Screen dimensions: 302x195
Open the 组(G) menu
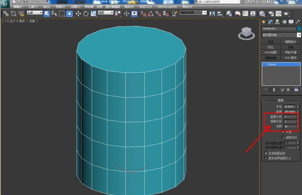pos(47,7)
